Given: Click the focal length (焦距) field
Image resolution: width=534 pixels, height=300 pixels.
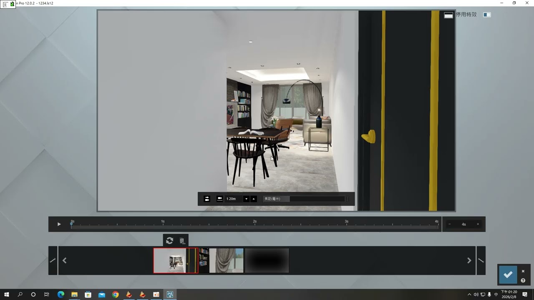Looking at the screenshot, I should 305,199.
